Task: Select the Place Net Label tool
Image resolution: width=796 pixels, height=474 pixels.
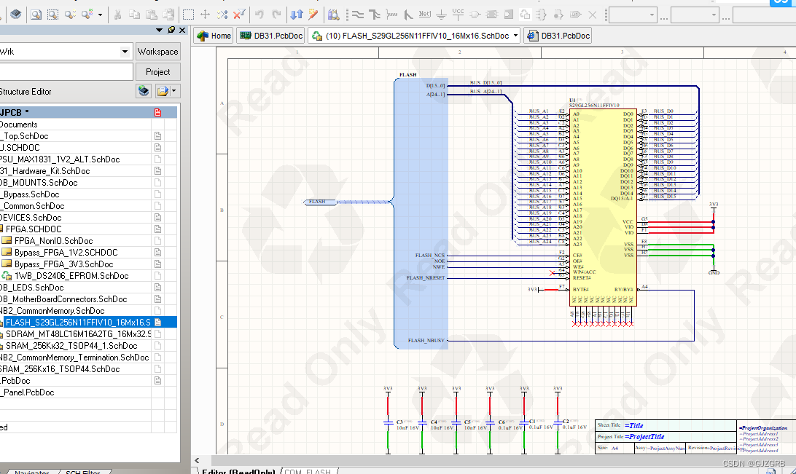Action: (x=425, y=14)
